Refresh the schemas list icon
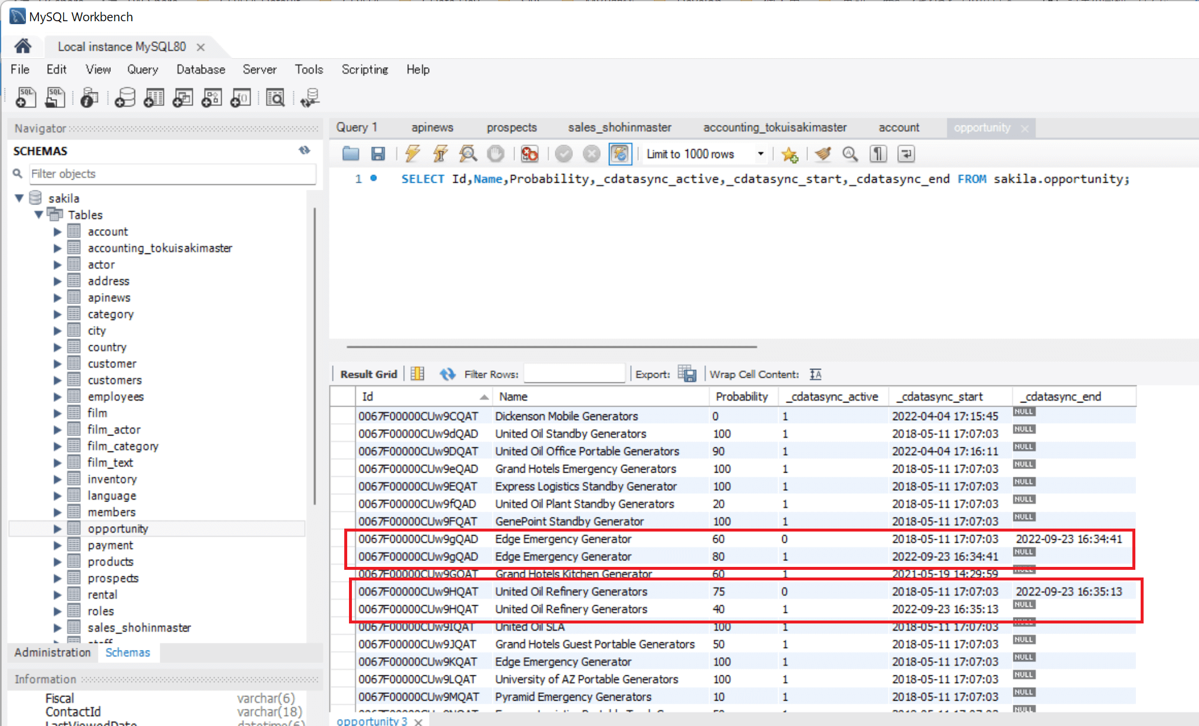Viewport: 1199px width, 726px height. click(x=304, y=150)
